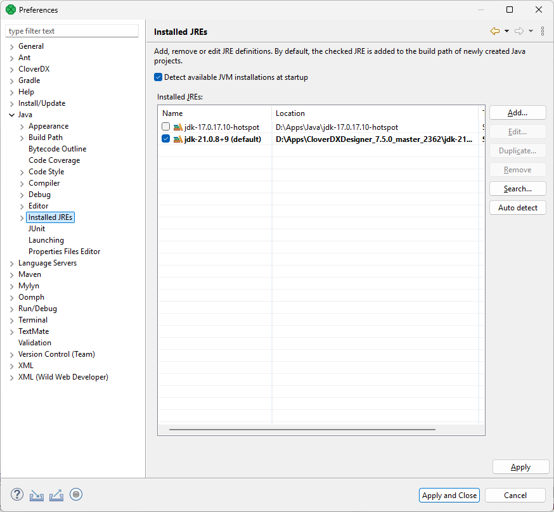Screen dimensions: 554x512
Task: Click the CloverDXDesigner_7.5.0_master location cell
Action: (x=374, y=139)
